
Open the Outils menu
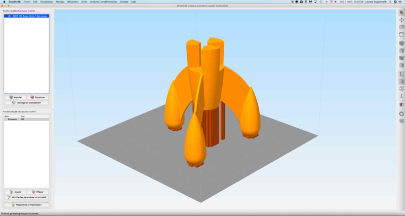[84, 2]
